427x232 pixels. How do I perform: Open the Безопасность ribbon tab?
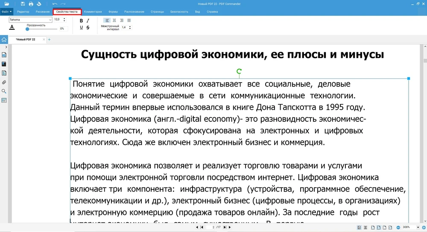tap(179, 11)
